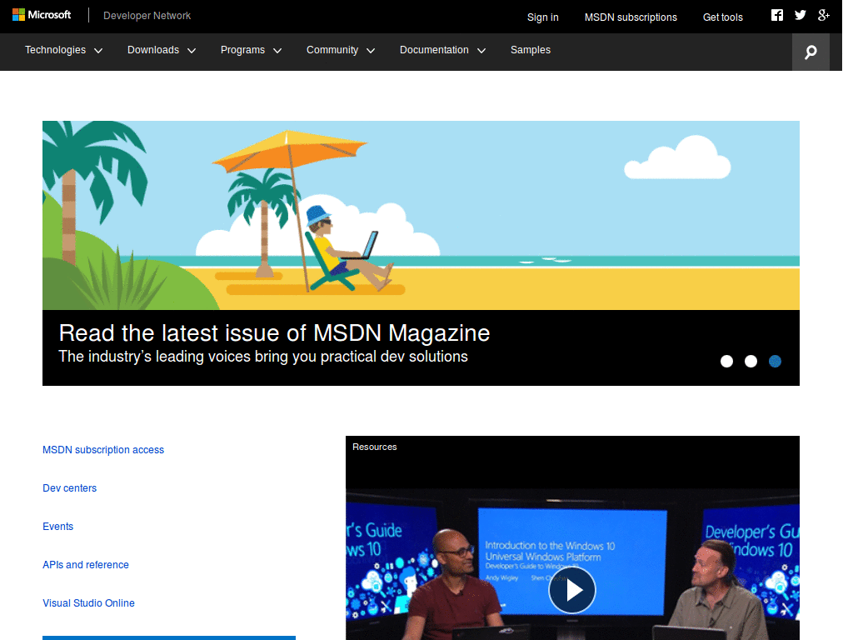Open MSDN subscription access link

pos(103,450)
